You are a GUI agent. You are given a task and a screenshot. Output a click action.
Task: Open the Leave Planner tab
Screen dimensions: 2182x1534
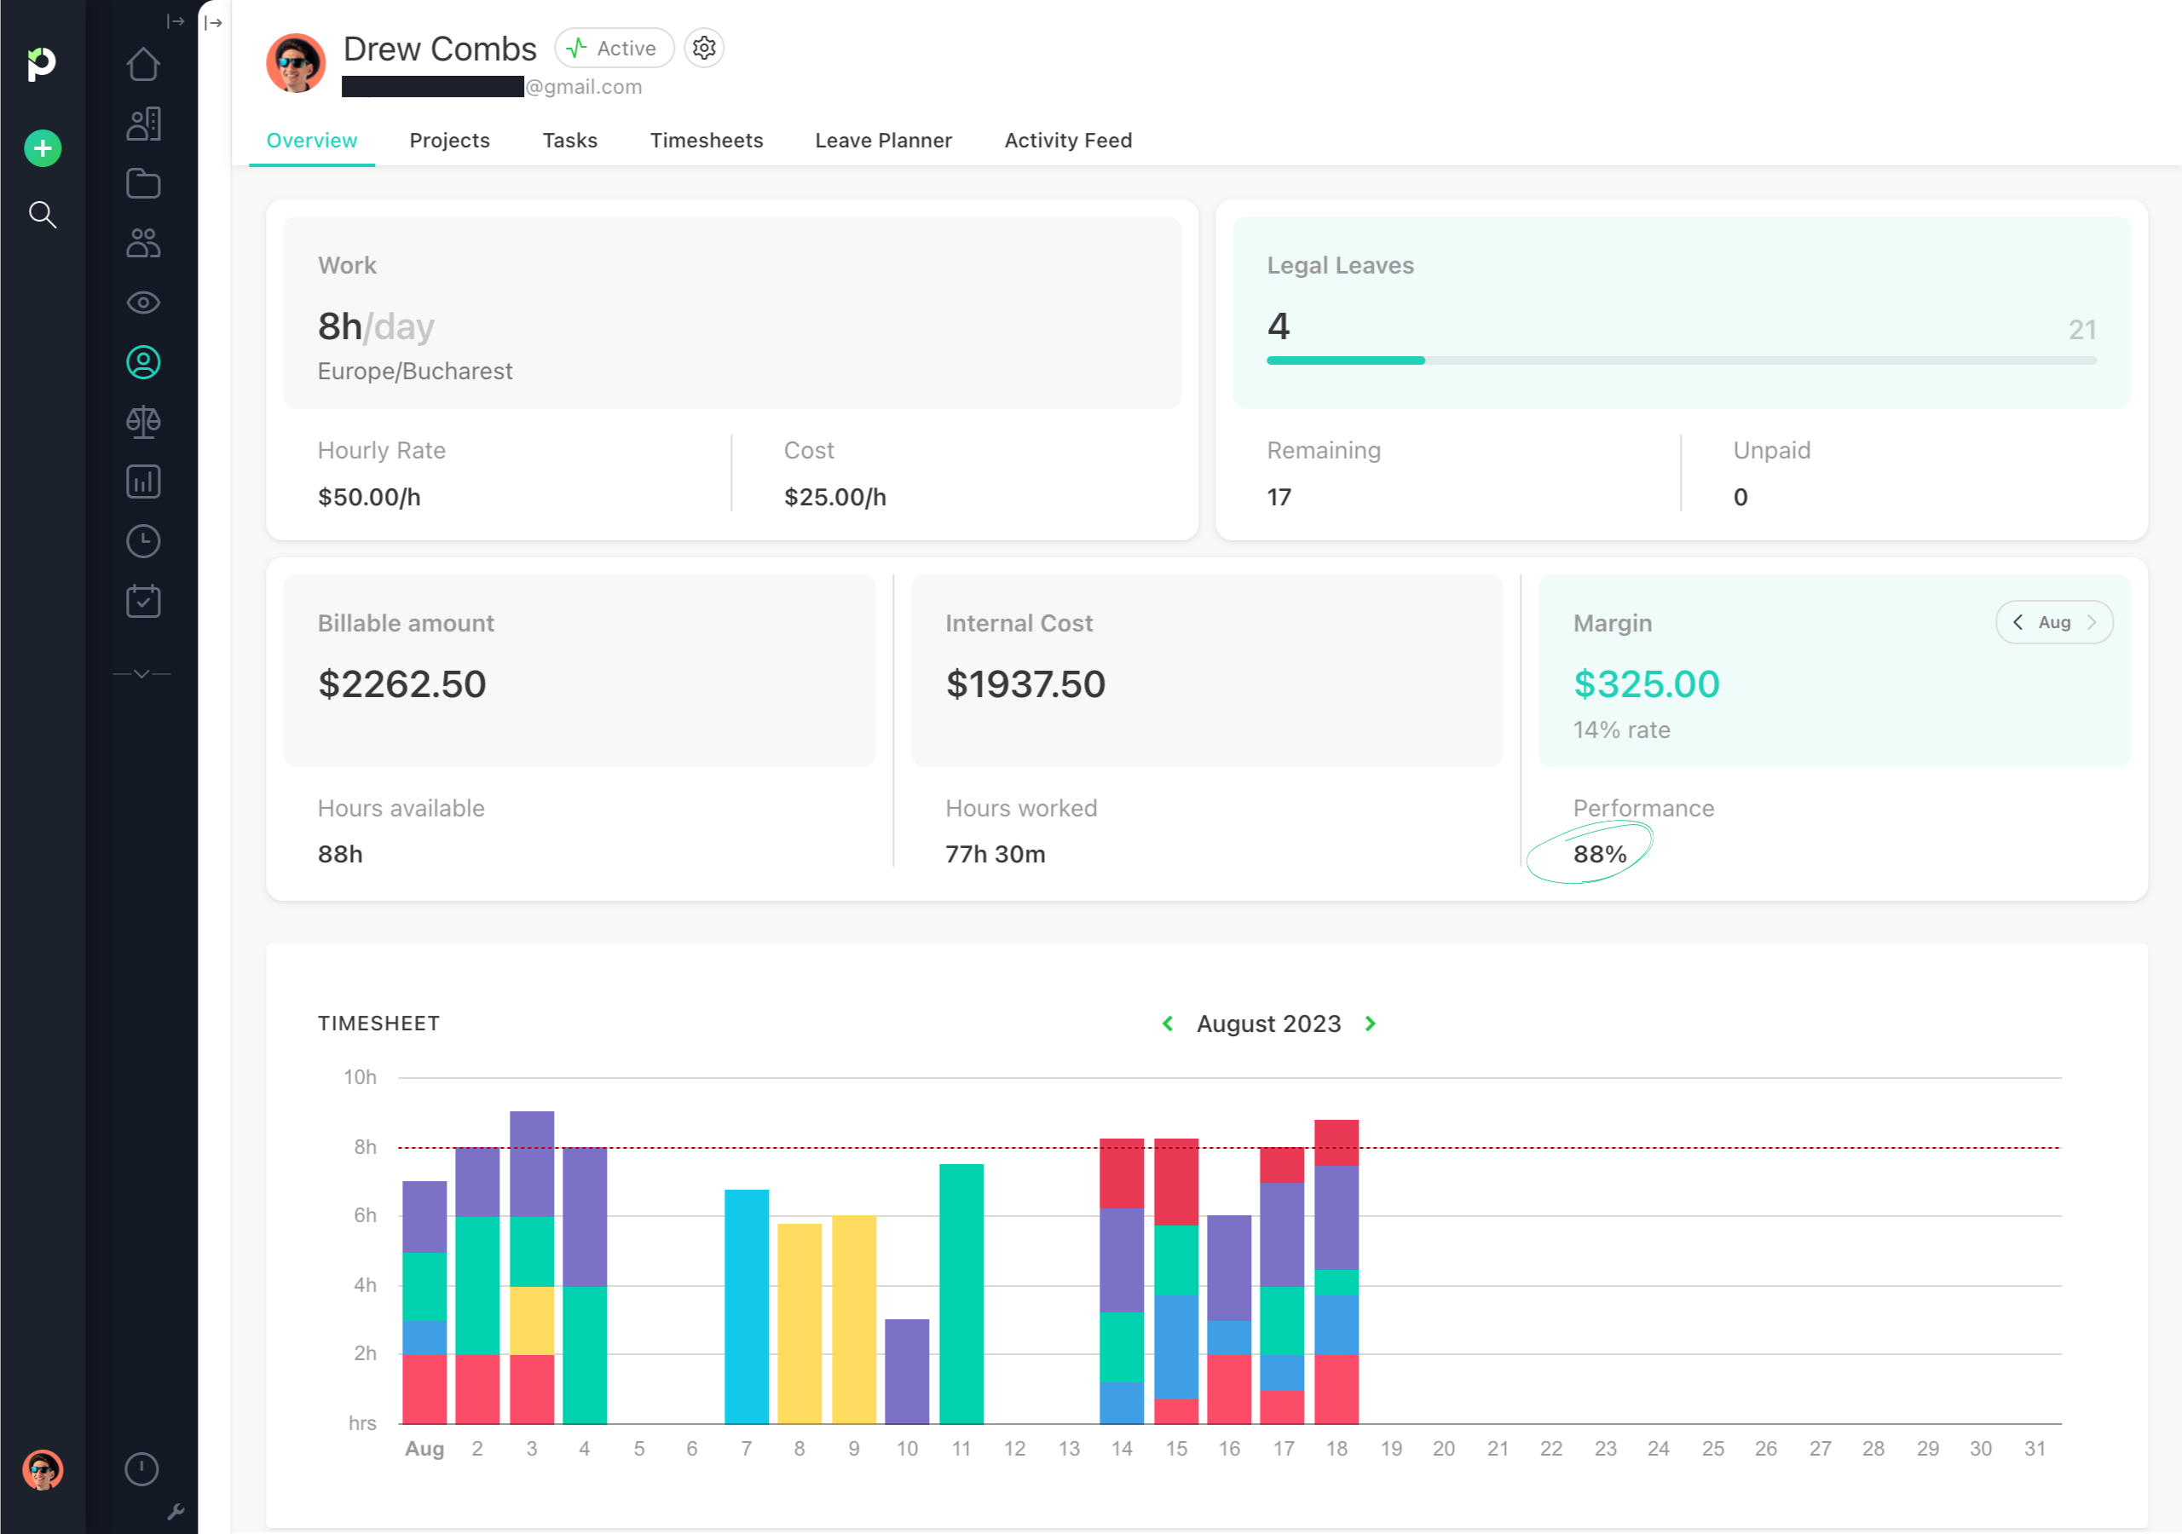point(883,141)
